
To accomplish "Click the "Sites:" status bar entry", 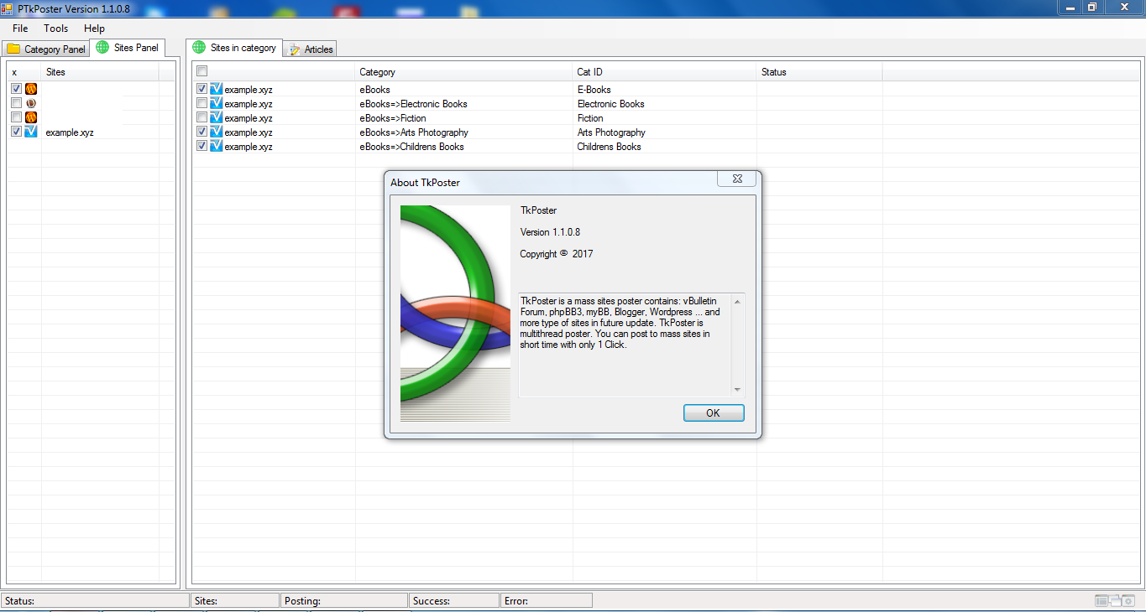I will coord(235,600).
